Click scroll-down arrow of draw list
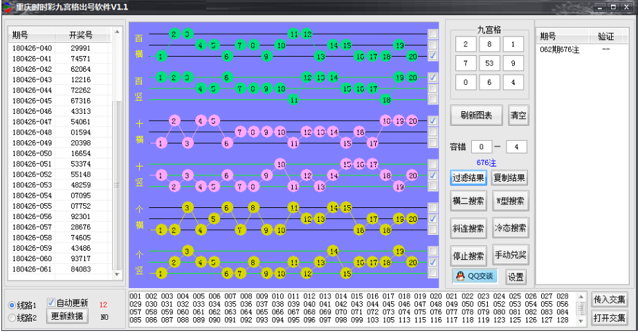This screenshot has height=333, width=638. pos(117,274)
